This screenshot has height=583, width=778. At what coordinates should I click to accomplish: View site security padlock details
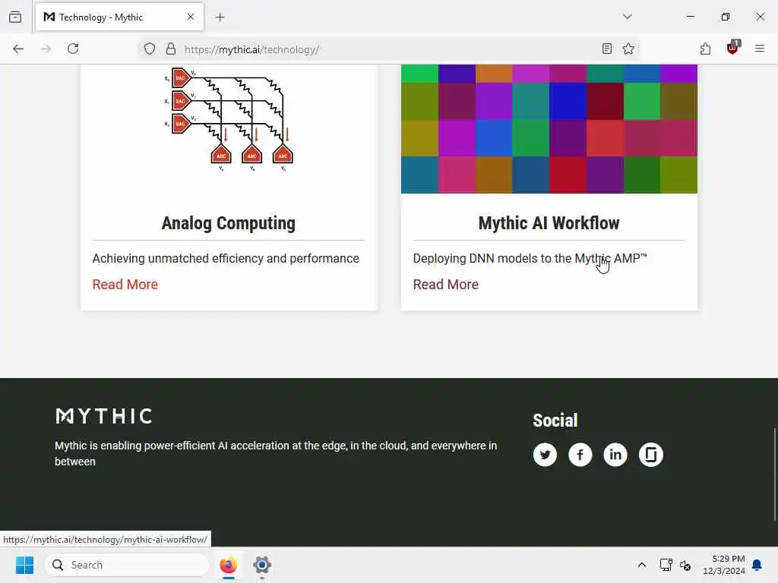click(171, 49)
